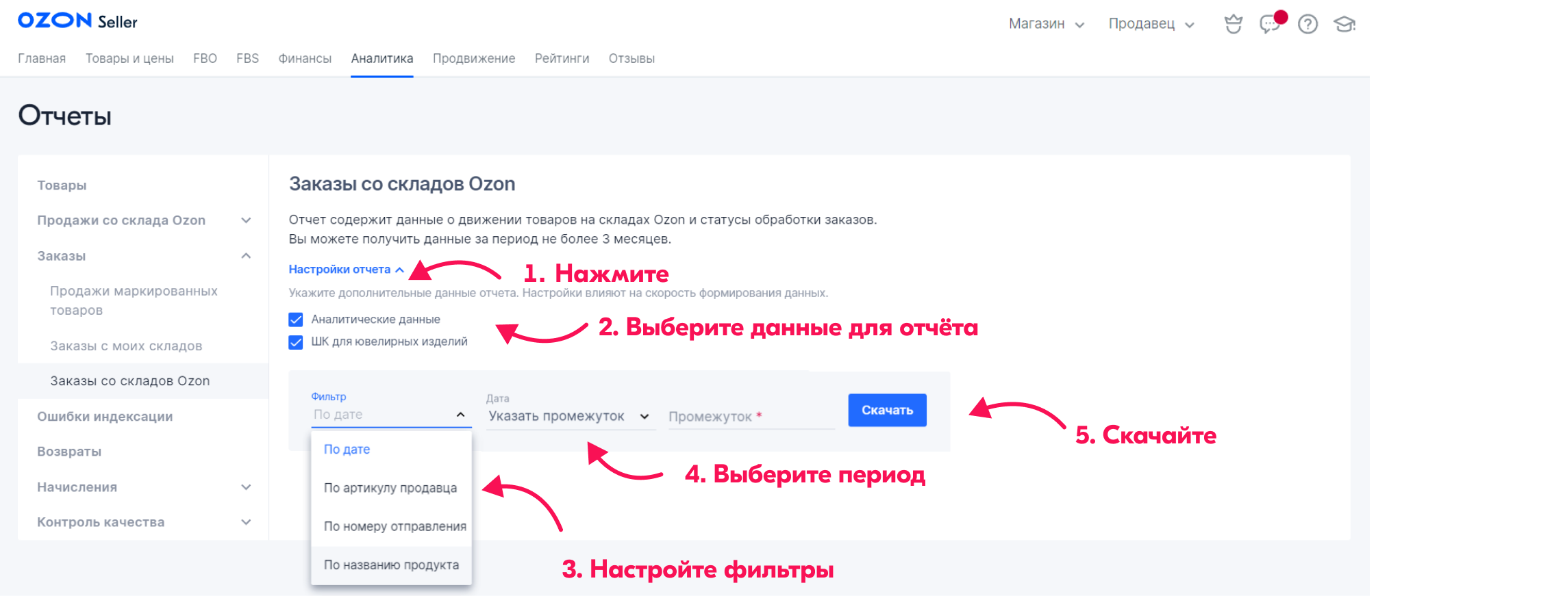Uncheck ШК для ювелирных изделий checkbox
The height and width of the screenshot is (596, 1552).
pyautogui.click(x=296, y=342)
